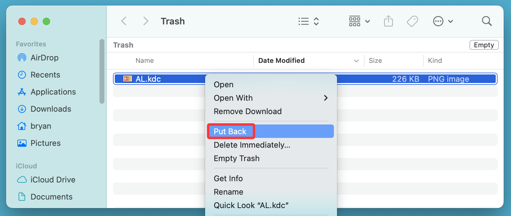Click the Downloads arrow icon in sidebar
This screenshot has width=511, height=216.
(22, 109)
